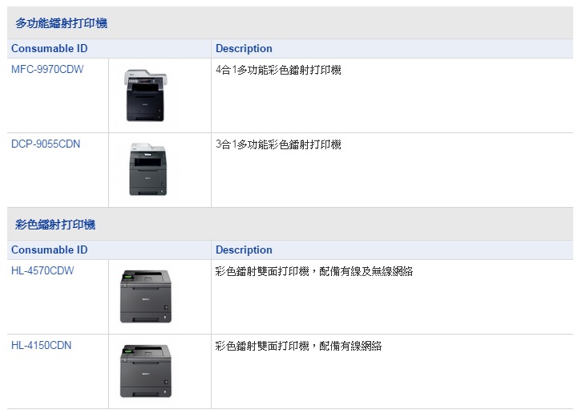The image size is (582, 414).
Task: Click the first table's Consumable ID header
Action: (50, 49)
